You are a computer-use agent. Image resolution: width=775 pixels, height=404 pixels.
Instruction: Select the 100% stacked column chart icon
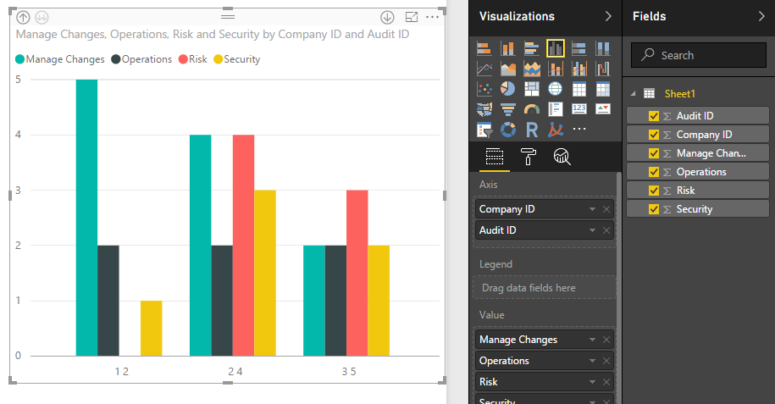(x=602, y=48)
